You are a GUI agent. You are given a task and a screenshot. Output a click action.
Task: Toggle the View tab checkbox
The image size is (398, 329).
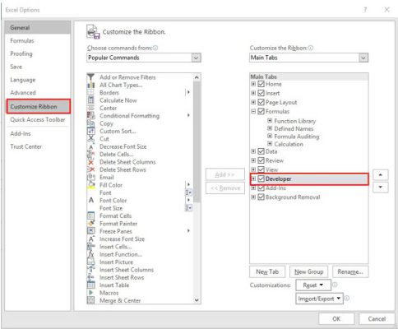(x=261, y=169)
